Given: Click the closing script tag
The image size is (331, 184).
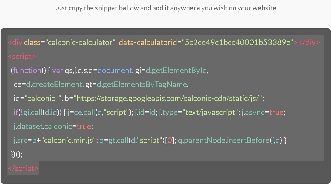Looking at the screenshot, I should coord(23,168).
